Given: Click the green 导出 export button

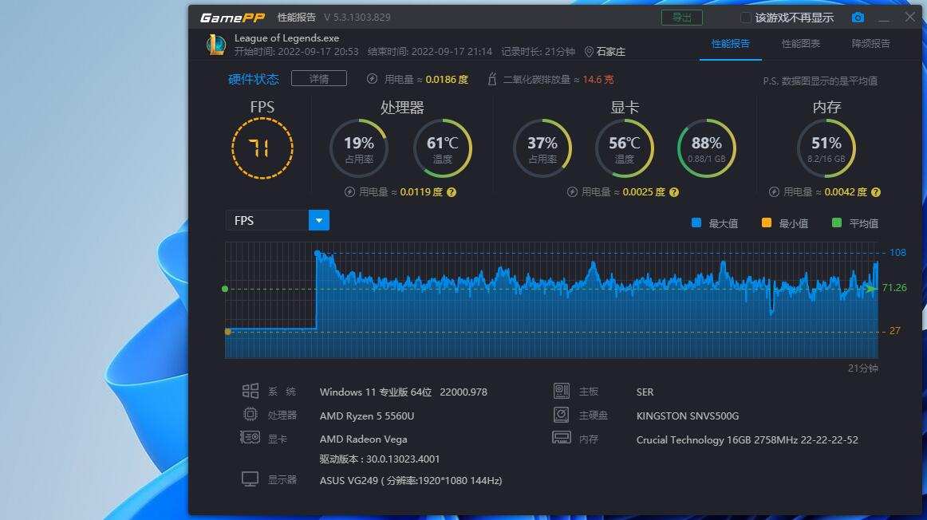Looking at the screenshot, I should click(x=681, y=18).
